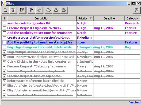Click empty deadline cell of jgoodies row
Image resolution: width=142 pixels, height=105 pixels.
point(109,23)
